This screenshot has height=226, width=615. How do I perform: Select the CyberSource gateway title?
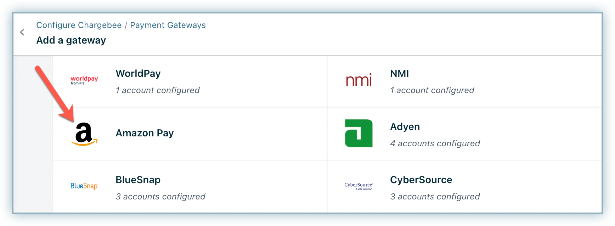coord(421,180)
